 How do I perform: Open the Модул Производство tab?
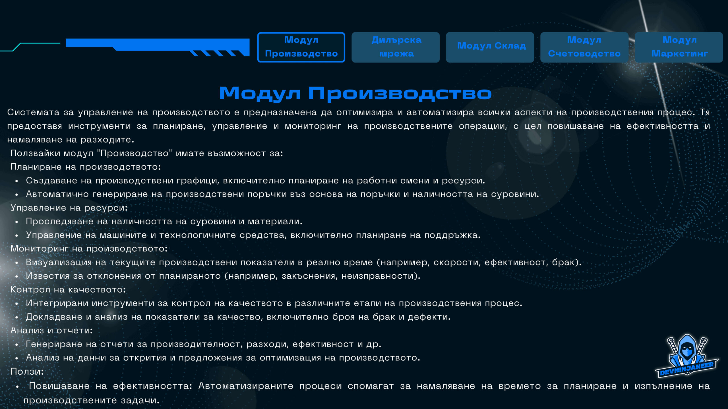coord(301,47)
